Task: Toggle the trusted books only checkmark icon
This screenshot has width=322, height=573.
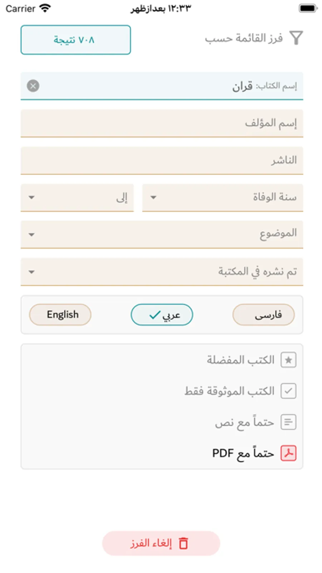Action: pyautogui.click(x=288, y=391)
